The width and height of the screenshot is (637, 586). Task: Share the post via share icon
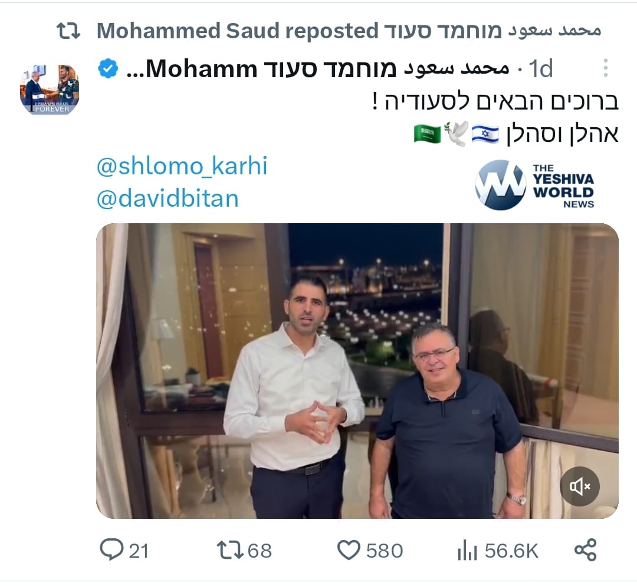click(586, 550)
